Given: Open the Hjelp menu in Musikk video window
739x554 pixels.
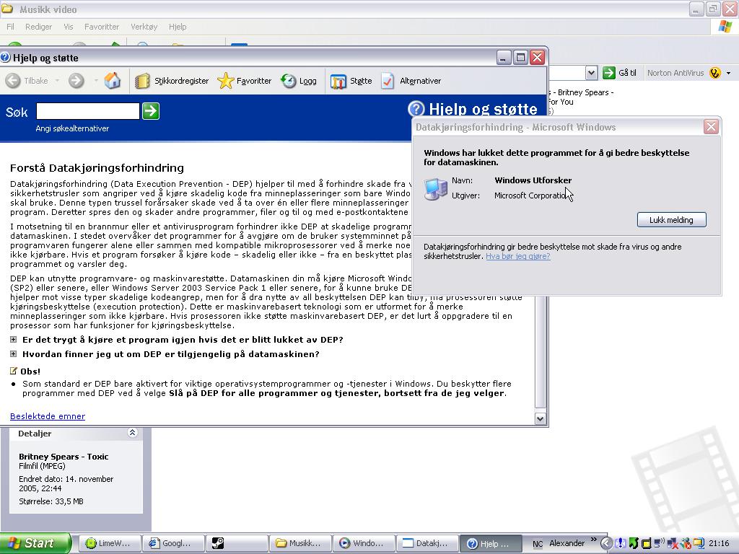Looking at the screenshot, I should 178,27.
